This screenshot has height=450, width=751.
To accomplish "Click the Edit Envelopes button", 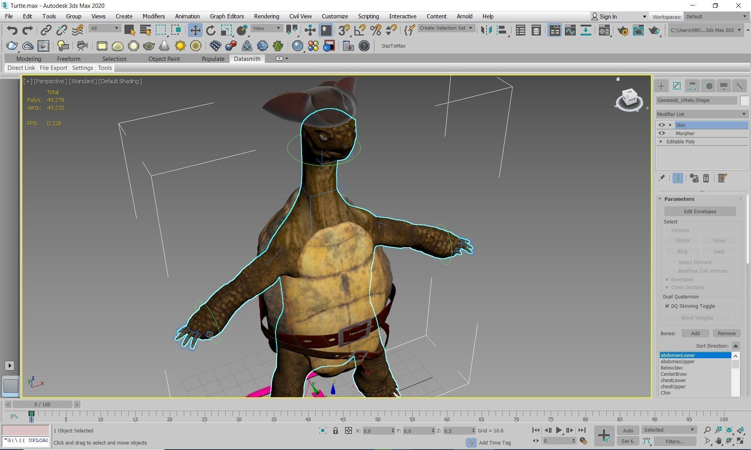I will [x=700, y=211].
